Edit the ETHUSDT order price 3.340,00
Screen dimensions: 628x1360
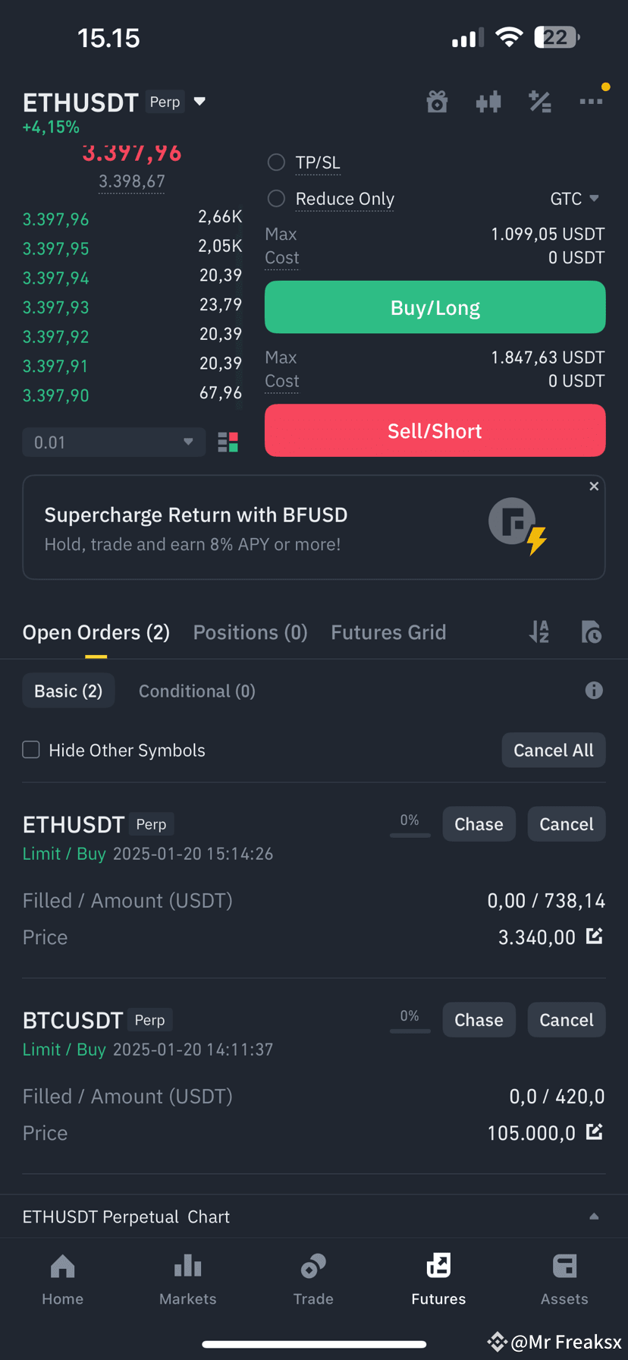[x=595, y=936]
